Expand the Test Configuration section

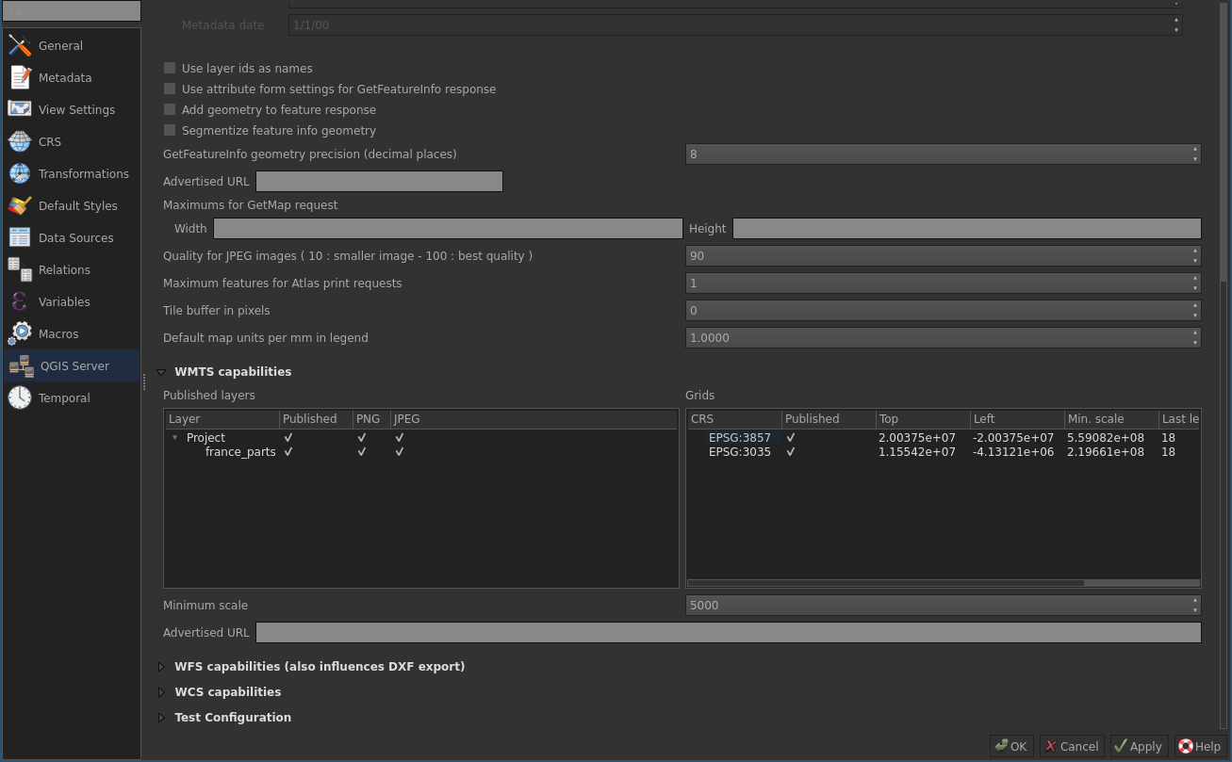tap(161, 717)
